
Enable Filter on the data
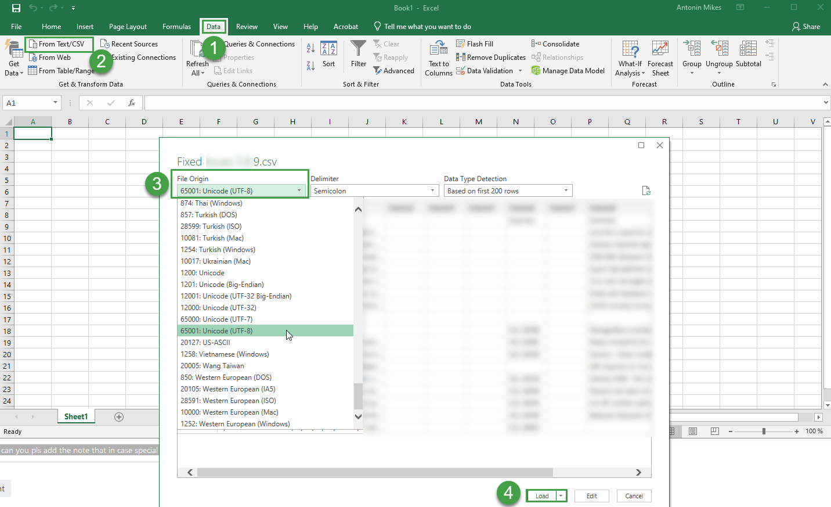[358, 56]
